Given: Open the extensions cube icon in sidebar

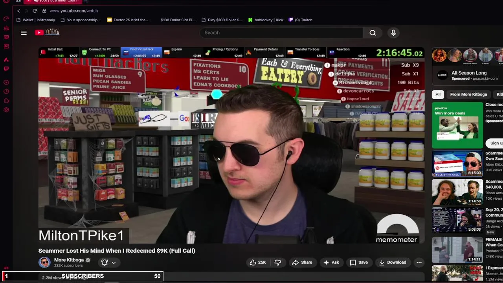Looking at the screenshot, I should click(6, 101).
